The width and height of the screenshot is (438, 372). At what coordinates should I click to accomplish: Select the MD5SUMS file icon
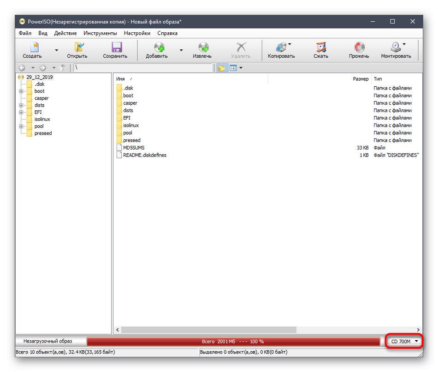click(119, 148)
